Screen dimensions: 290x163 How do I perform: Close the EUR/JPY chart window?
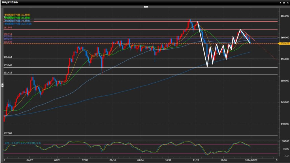[x=287, y=2]
